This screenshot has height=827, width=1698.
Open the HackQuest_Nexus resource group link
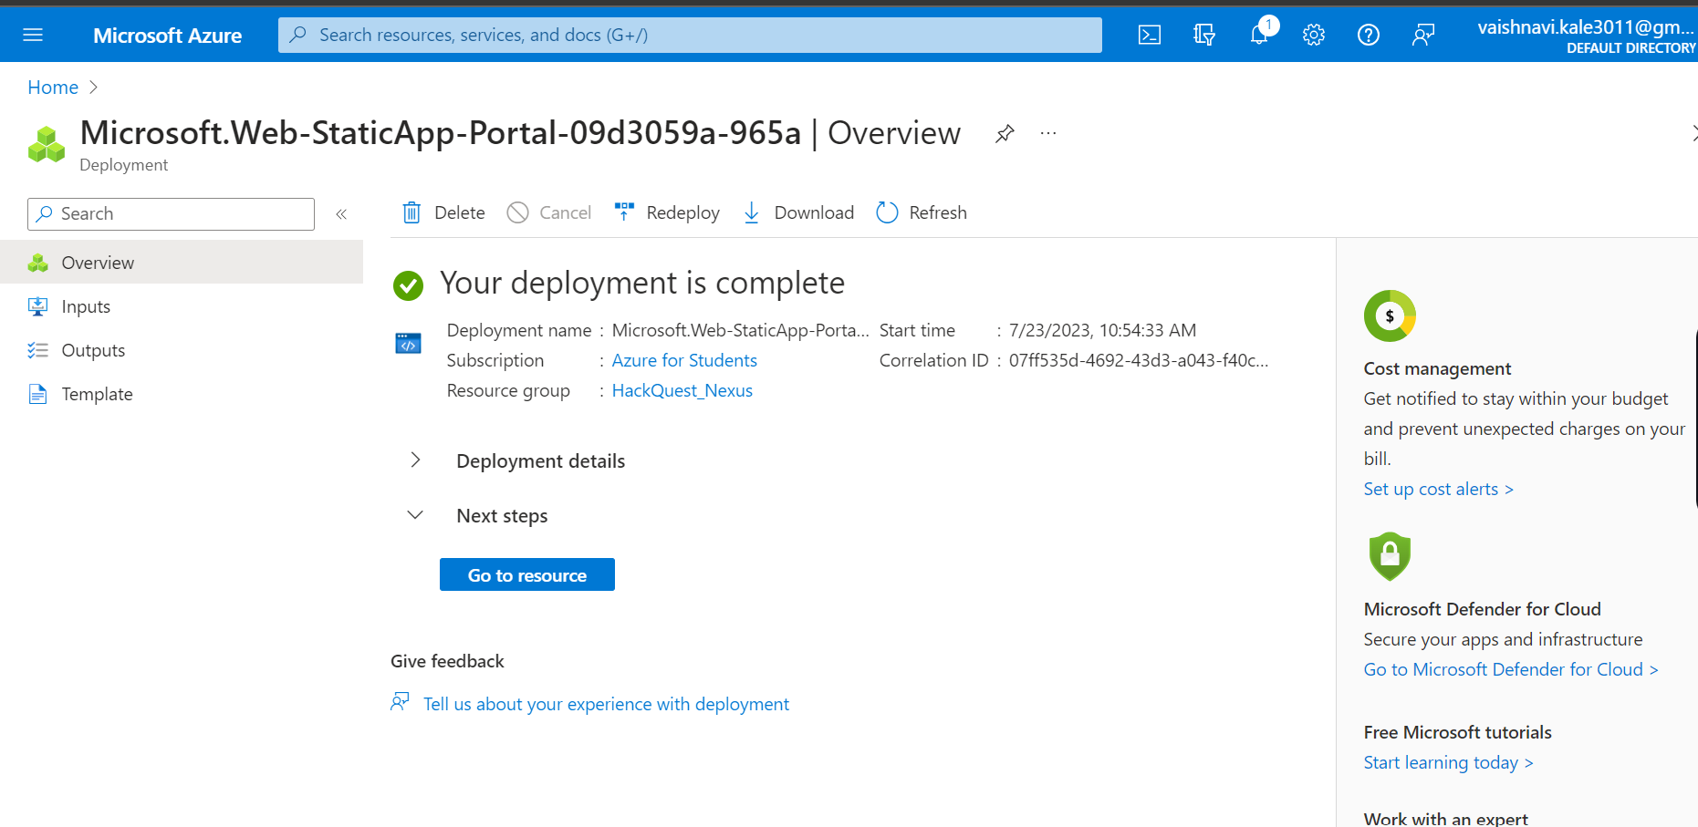coord(682,390)
